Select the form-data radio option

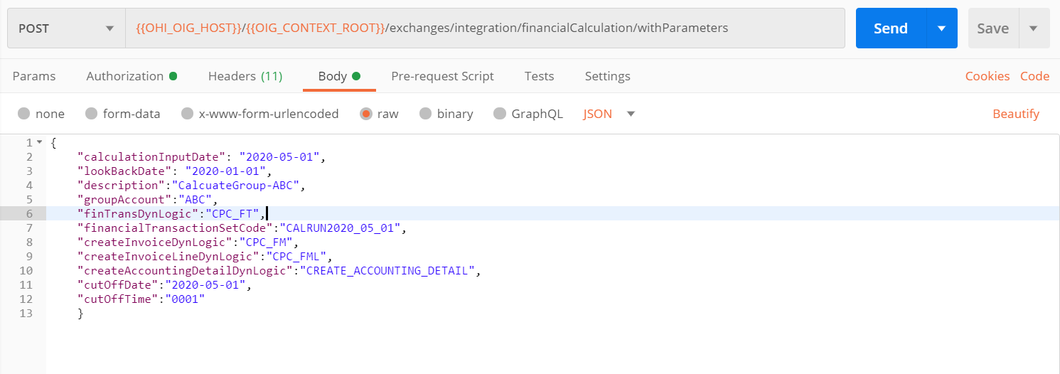[x=122, y=114]
